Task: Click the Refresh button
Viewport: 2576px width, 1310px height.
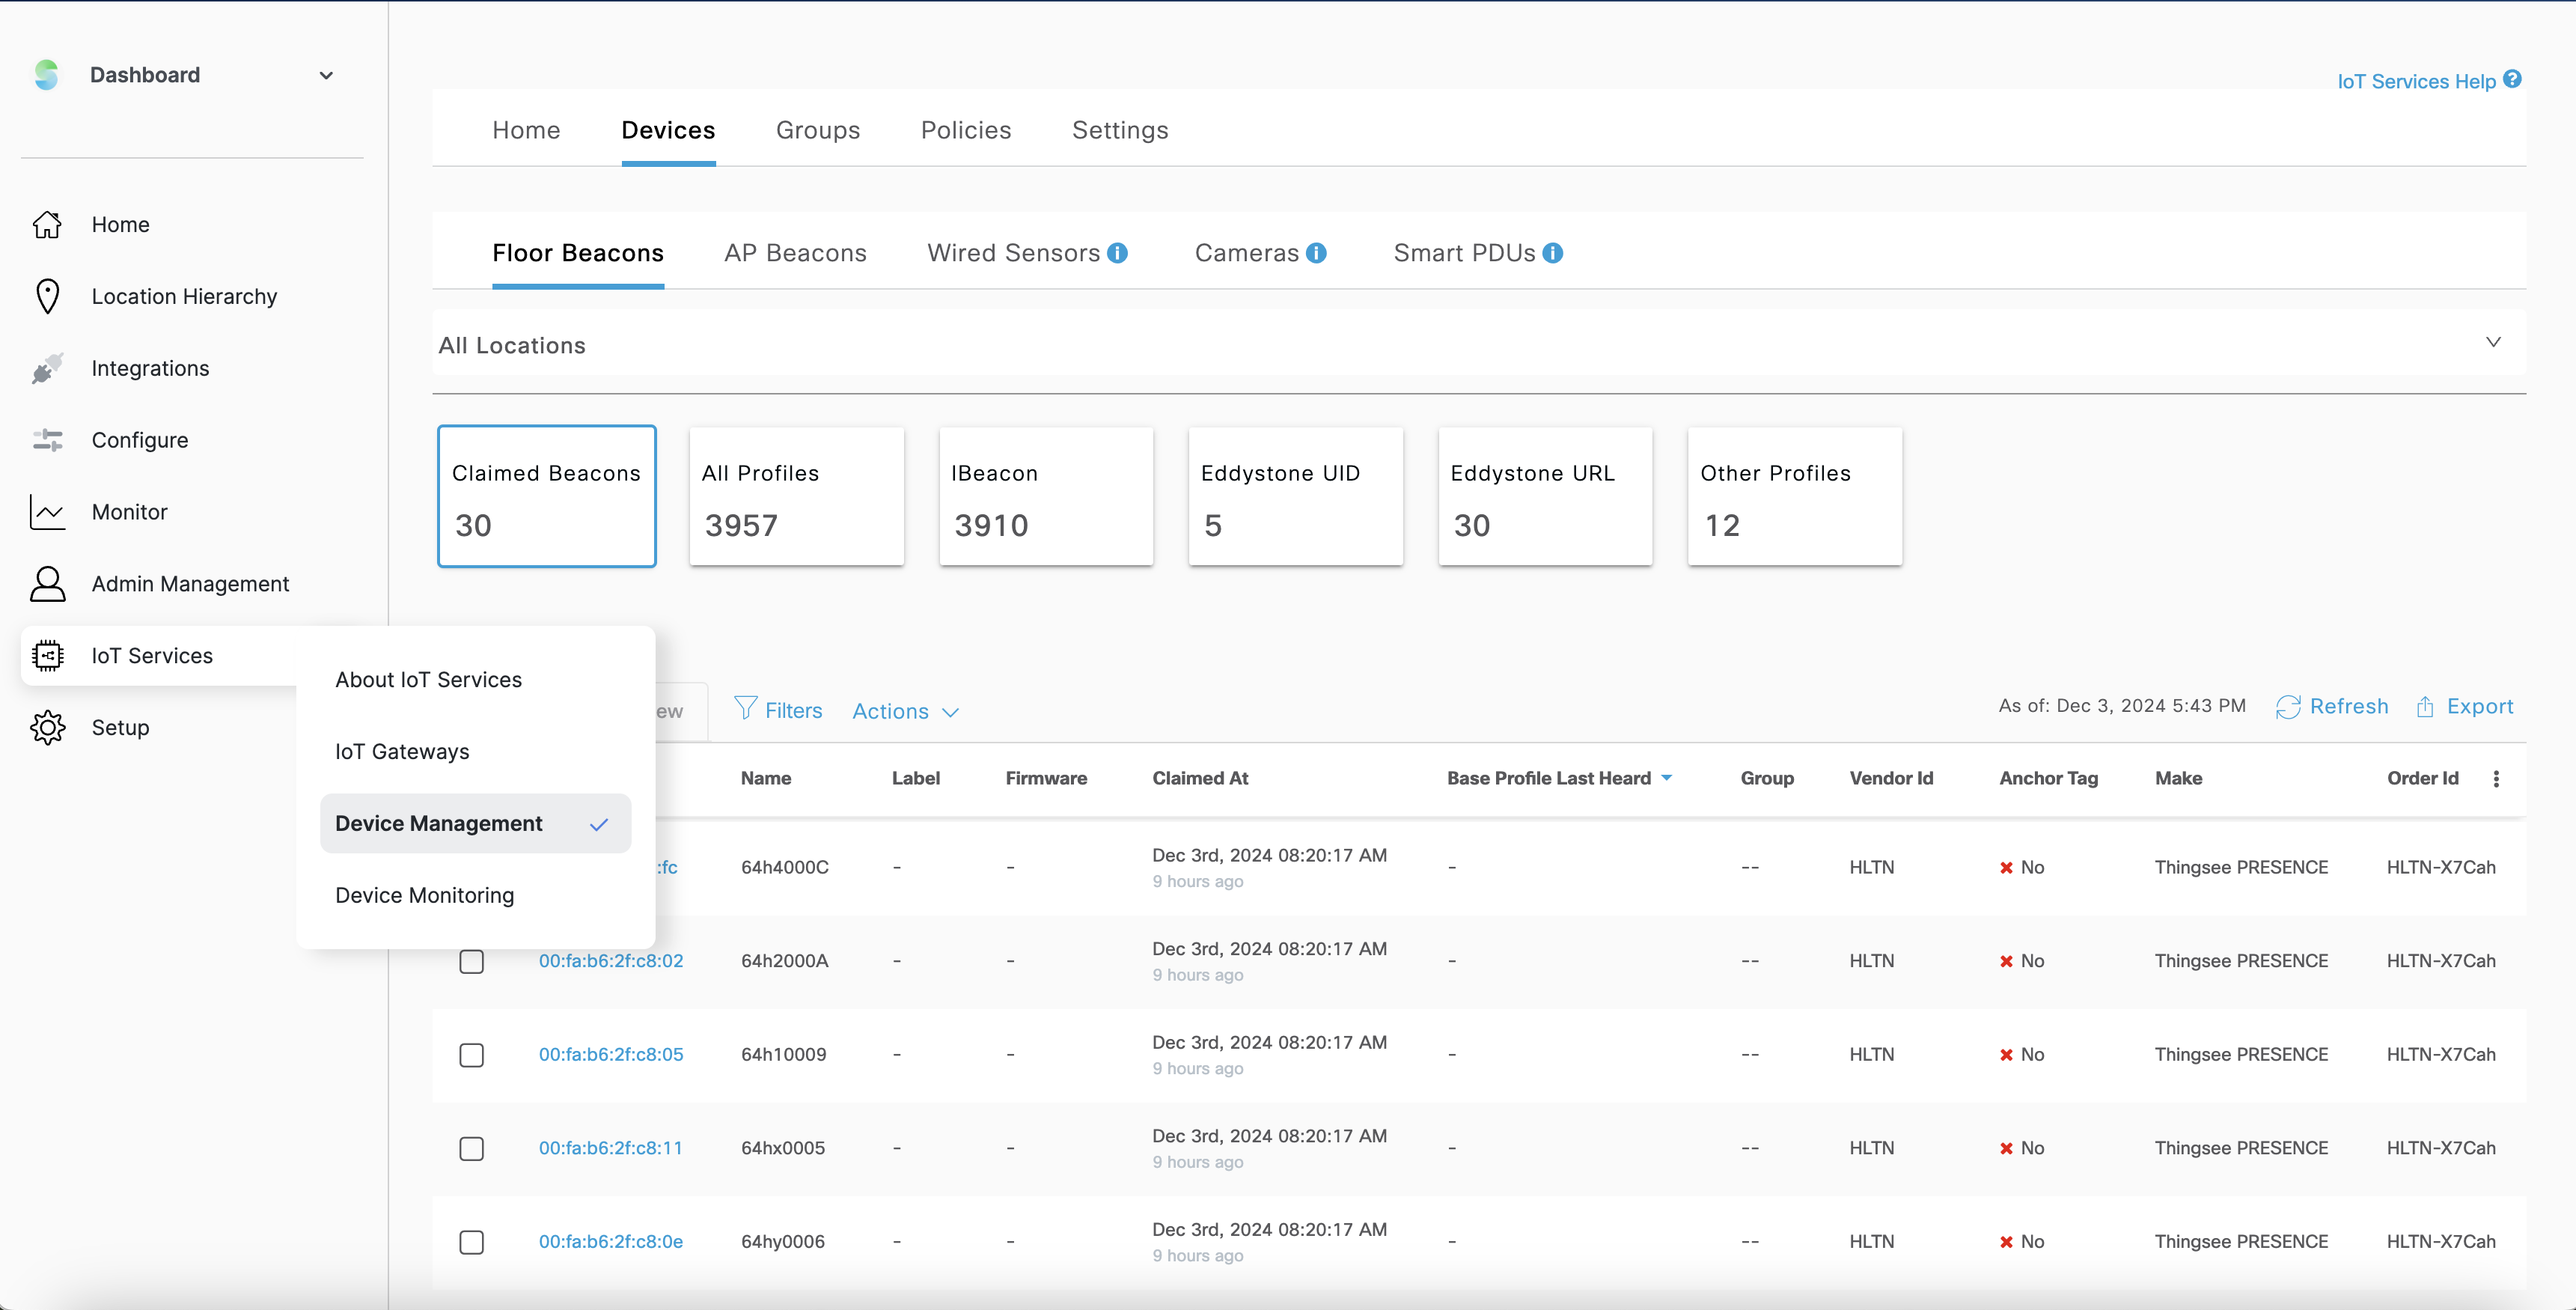Action: [2332, 706]
